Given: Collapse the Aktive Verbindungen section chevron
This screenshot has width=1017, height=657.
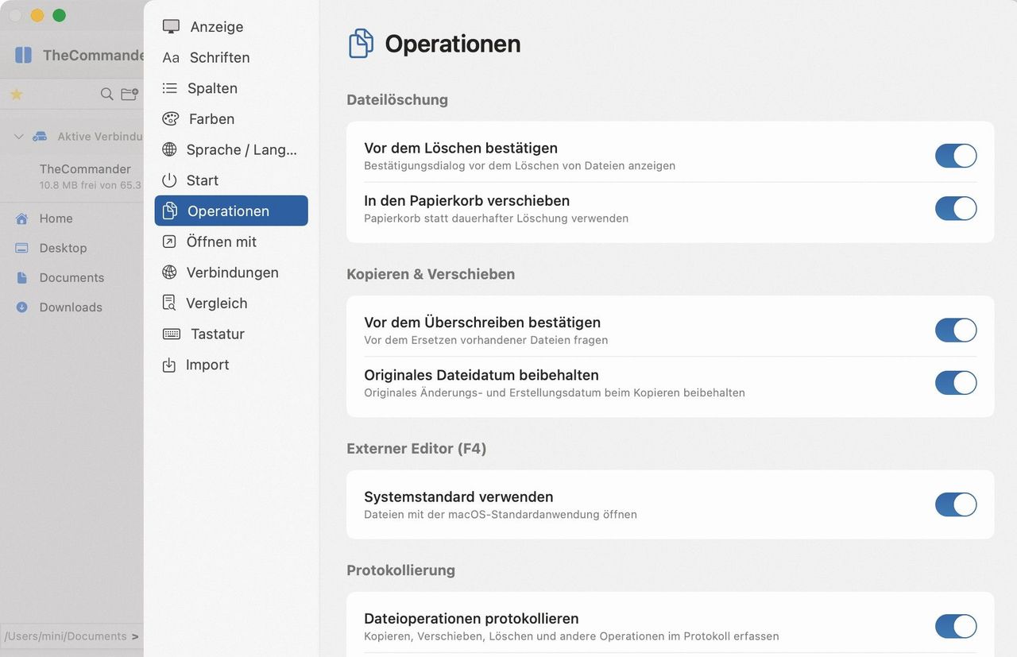Looking at the screenshot, I should tap(18, 137).
